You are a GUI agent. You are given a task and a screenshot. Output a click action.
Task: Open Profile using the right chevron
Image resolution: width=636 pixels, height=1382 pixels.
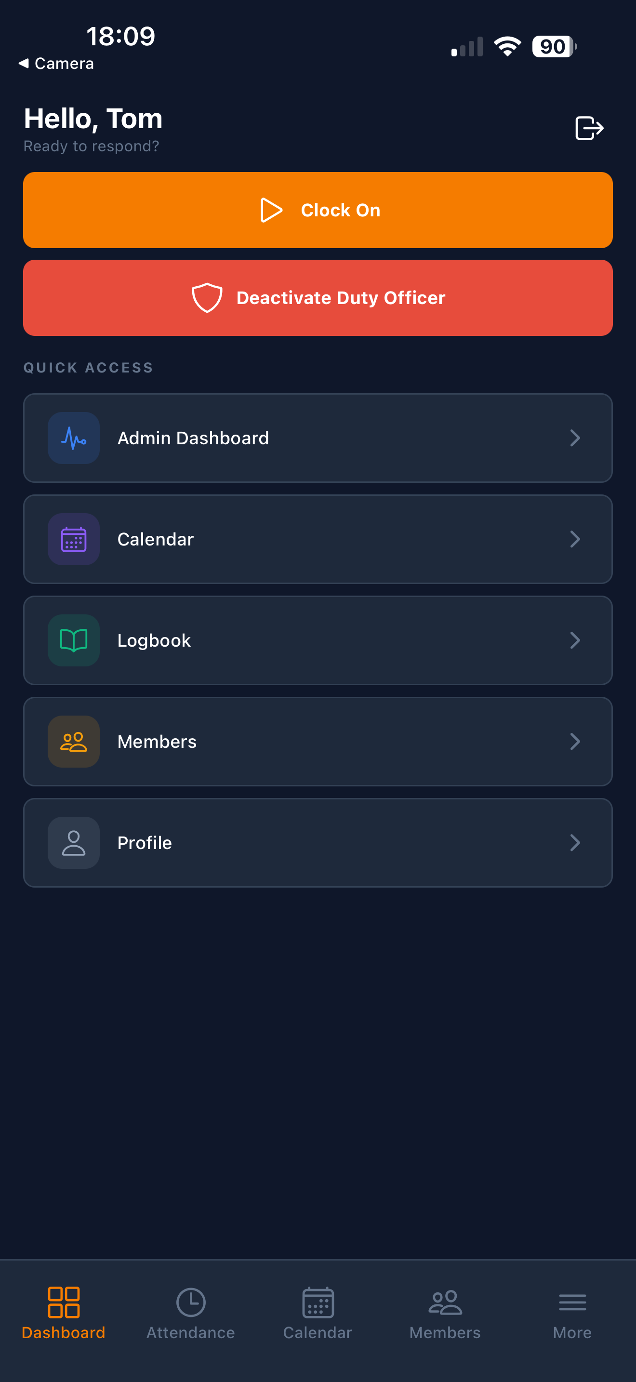point(575,843)
